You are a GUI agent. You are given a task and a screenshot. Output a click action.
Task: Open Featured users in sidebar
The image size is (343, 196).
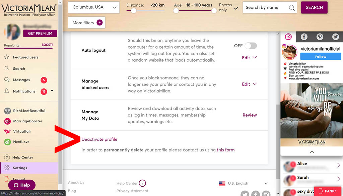click(25, 57)
